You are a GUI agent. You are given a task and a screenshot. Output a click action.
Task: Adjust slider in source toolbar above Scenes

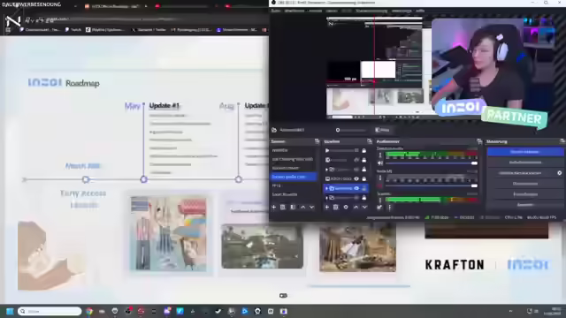coord(350,130)
